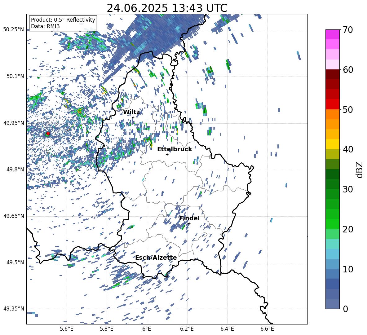Click the 50 tick label on colorbar
367x335 pixels.
tap(348, 109)
